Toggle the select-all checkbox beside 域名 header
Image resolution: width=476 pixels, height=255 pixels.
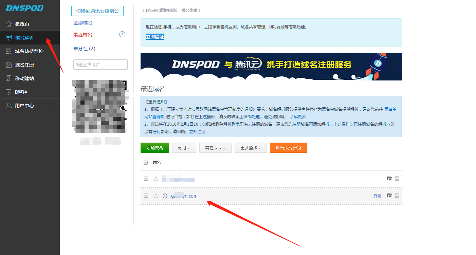[x=146, y=163]
